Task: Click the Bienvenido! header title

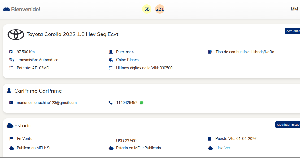Action: tap(25, 9)
